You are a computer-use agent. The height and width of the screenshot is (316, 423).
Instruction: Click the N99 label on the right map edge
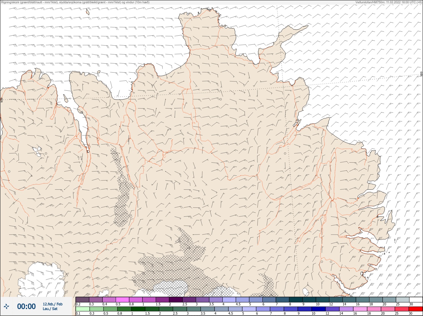click(421, 74)
